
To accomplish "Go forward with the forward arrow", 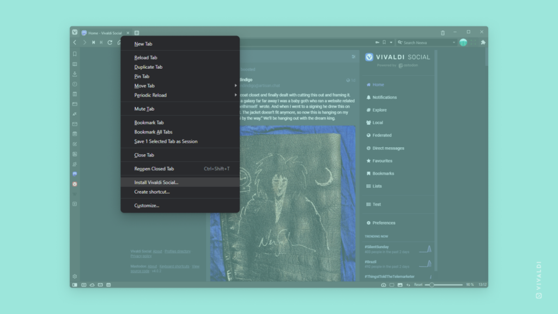I will click(x=84, y=43).
